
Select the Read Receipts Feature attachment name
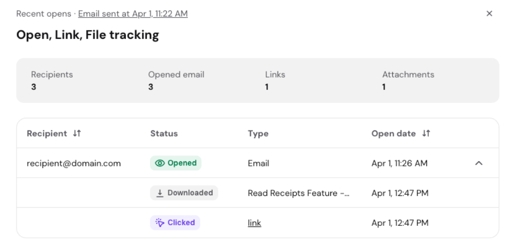pyautogui.click(x=298, y=193)
